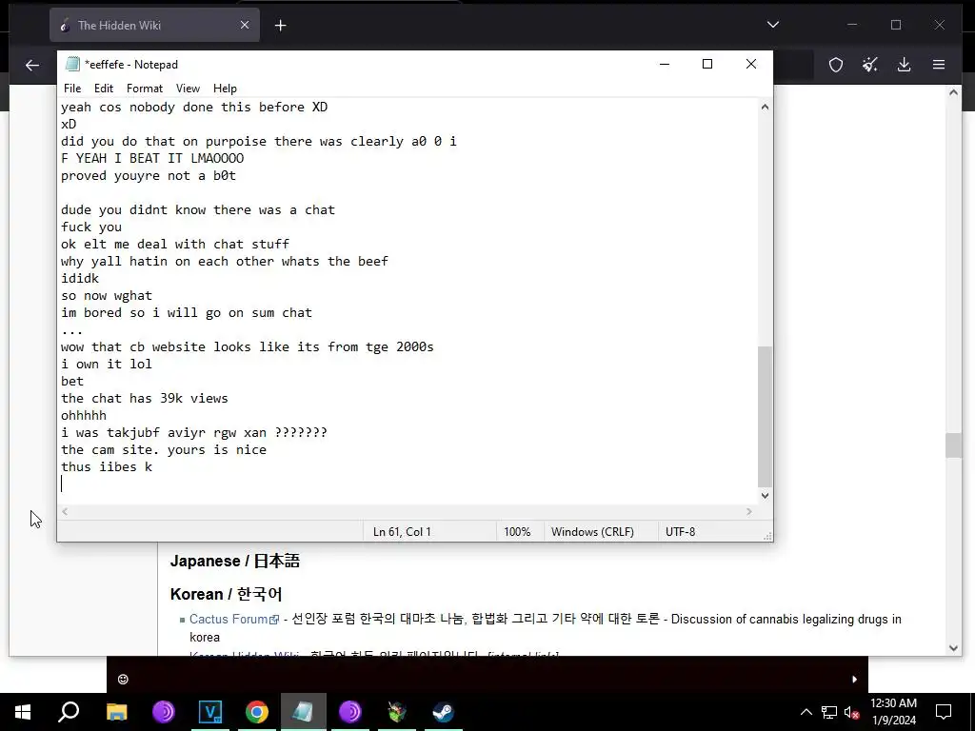The height and width of the screenshot is (731, 975).
Task: Click the muted volume tray icon
Action: click(x=851, y=712)
